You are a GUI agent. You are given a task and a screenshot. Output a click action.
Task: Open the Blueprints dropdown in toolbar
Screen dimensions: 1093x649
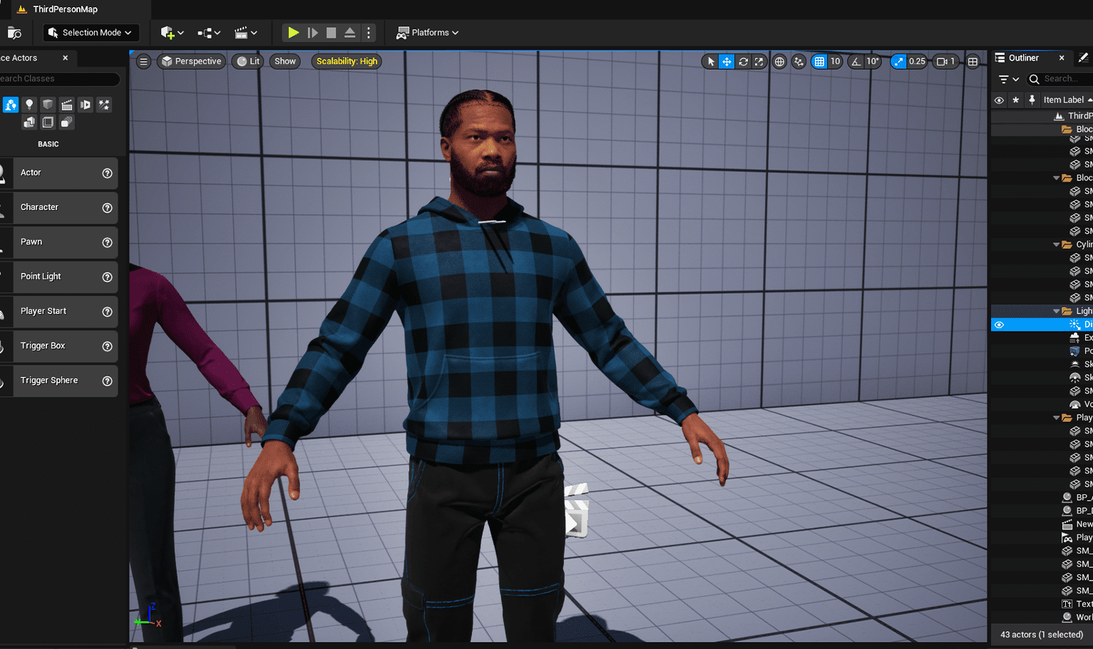[209, 33]
